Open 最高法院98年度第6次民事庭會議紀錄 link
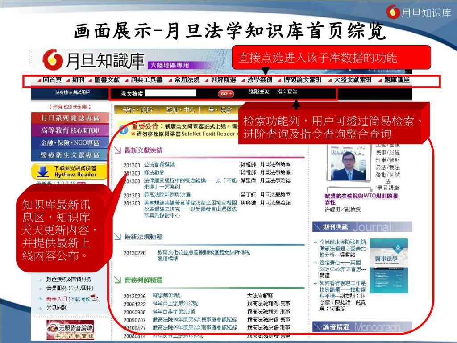The height and width of the screenshot is (343, 457). (195, 319)
